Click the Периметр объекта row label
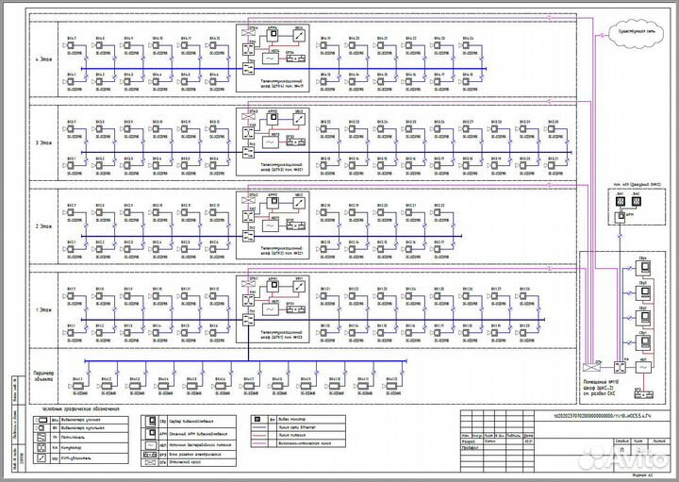679x482 pixels. tap(45, 378)
